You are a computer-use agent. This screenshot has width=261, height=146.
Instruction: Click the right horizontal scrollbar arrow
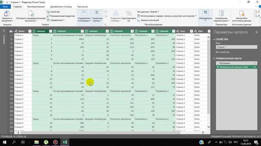(x=203, y=133)
